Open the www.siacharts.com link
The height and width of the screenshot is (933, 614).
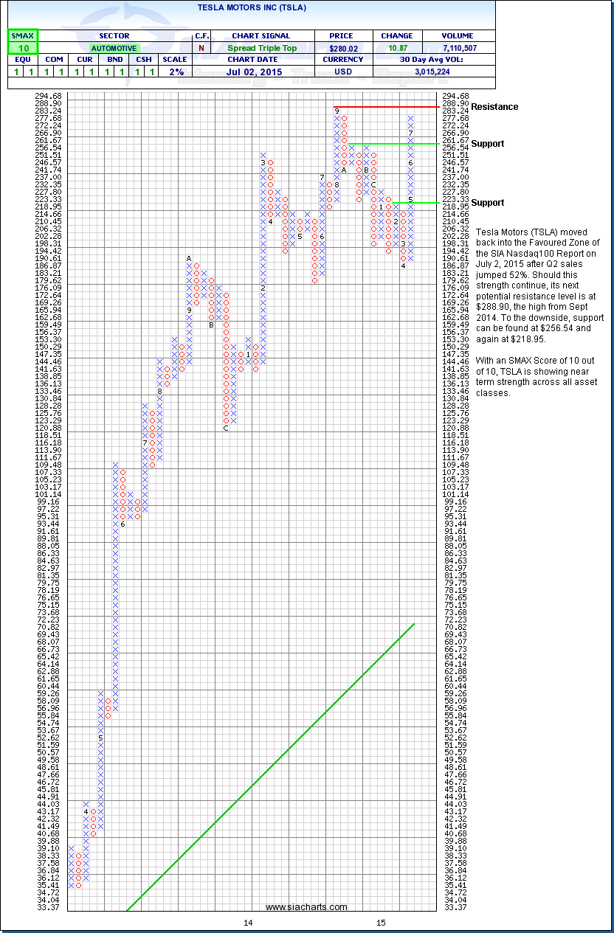point(306,907)
